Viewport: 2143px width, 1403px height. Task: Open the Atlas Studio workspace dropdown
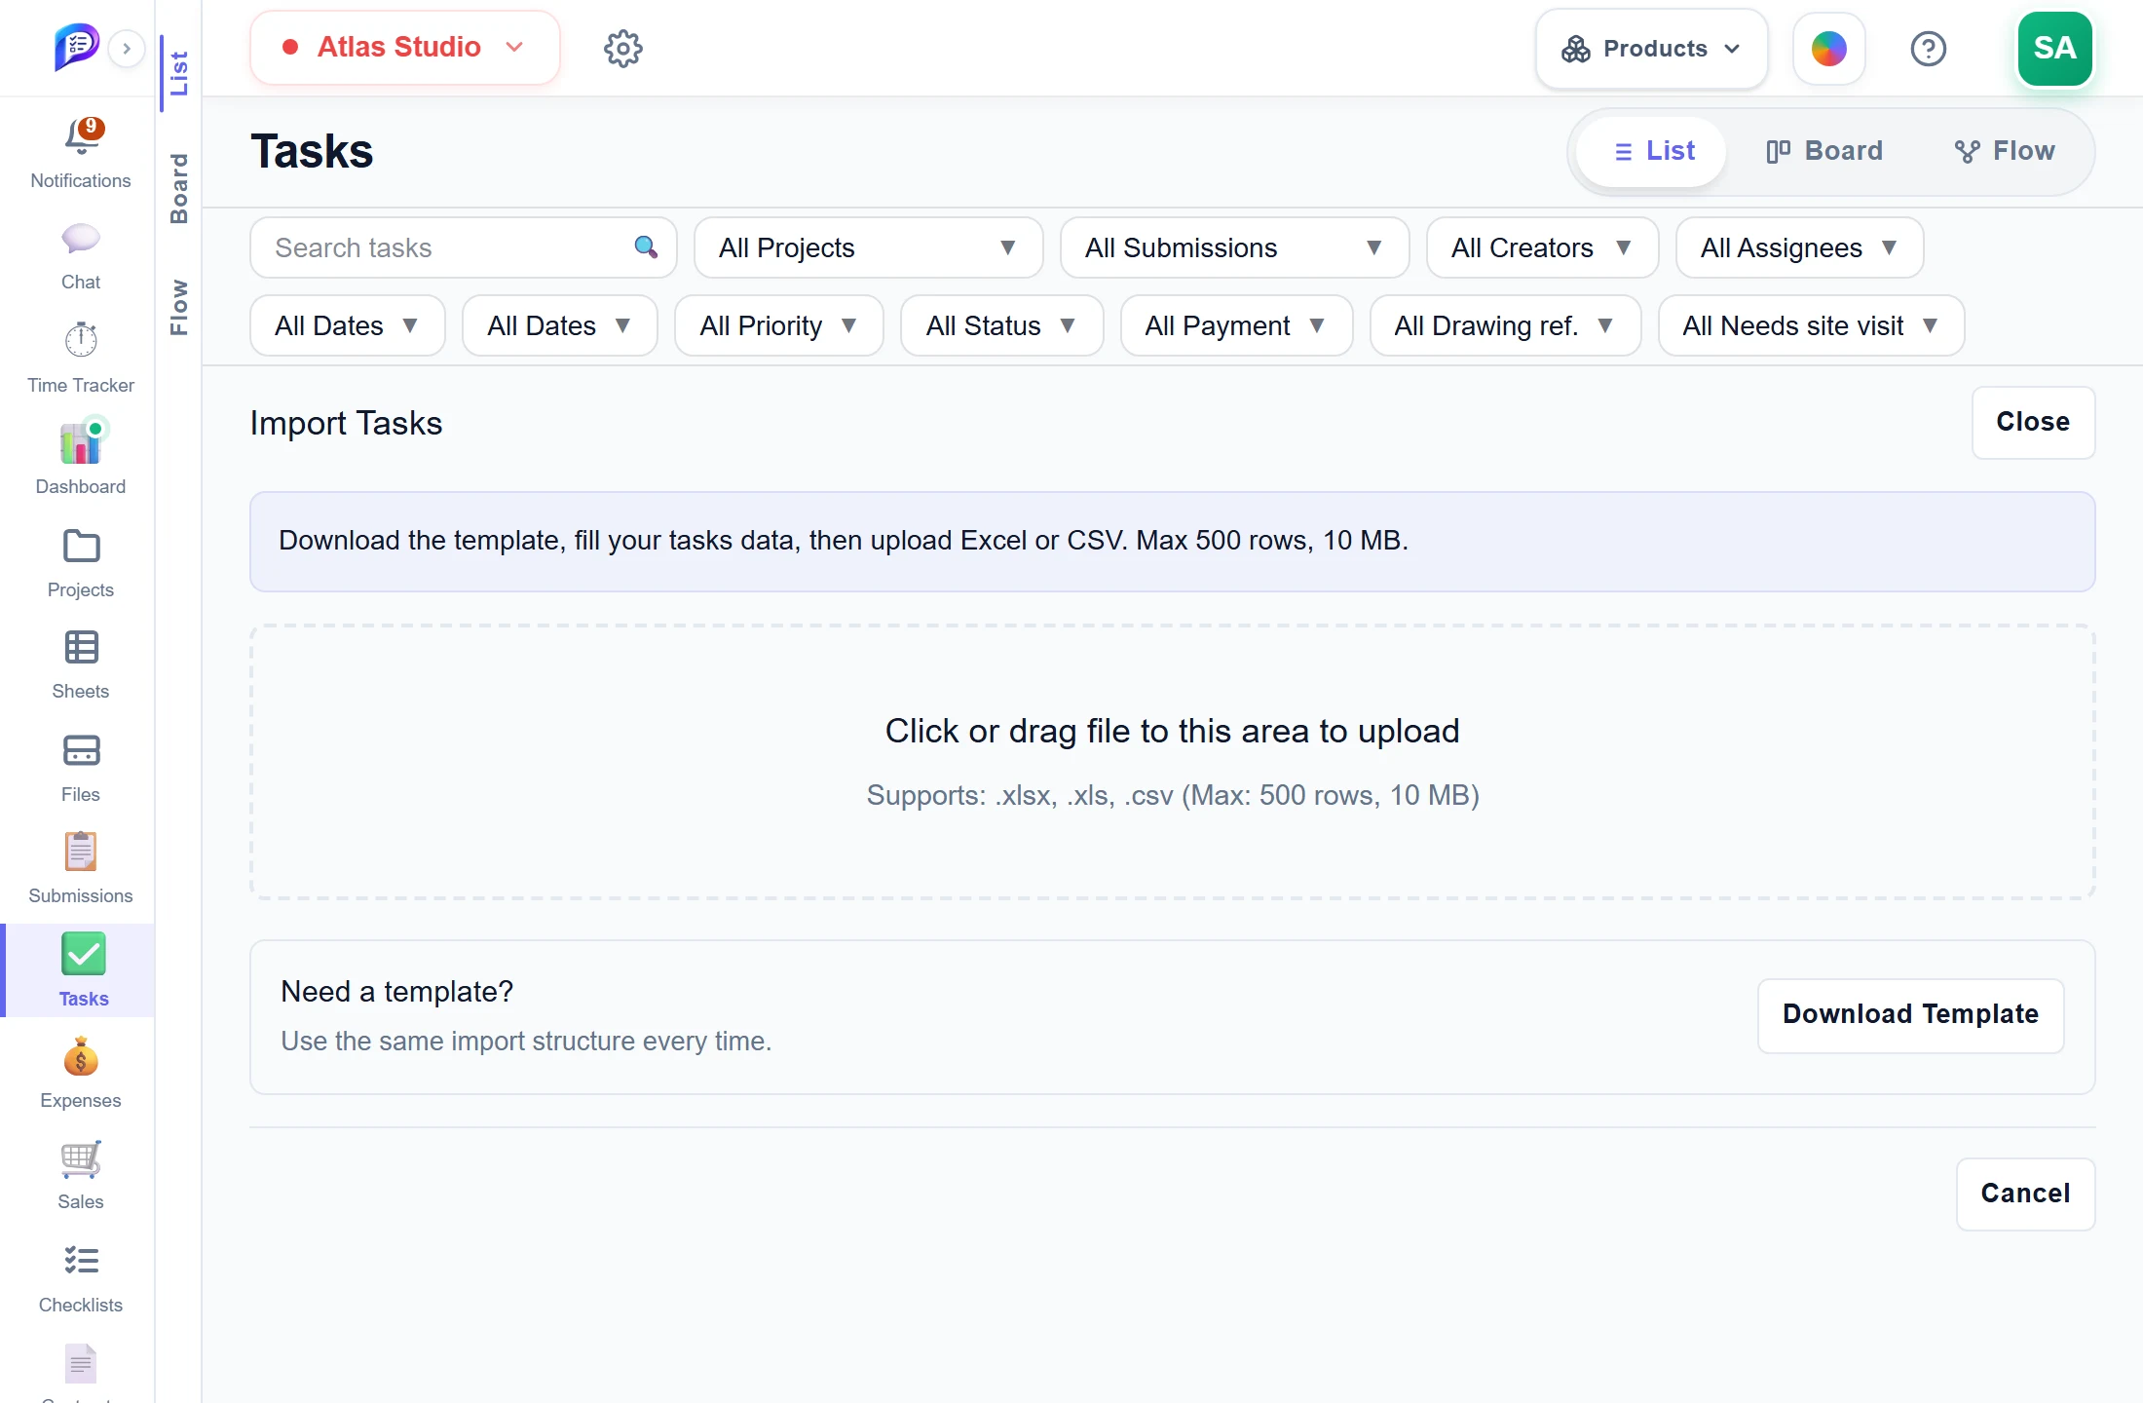[x=405, y=48]
